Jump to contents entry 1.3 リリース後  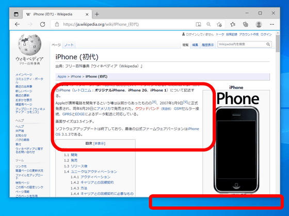75,166
